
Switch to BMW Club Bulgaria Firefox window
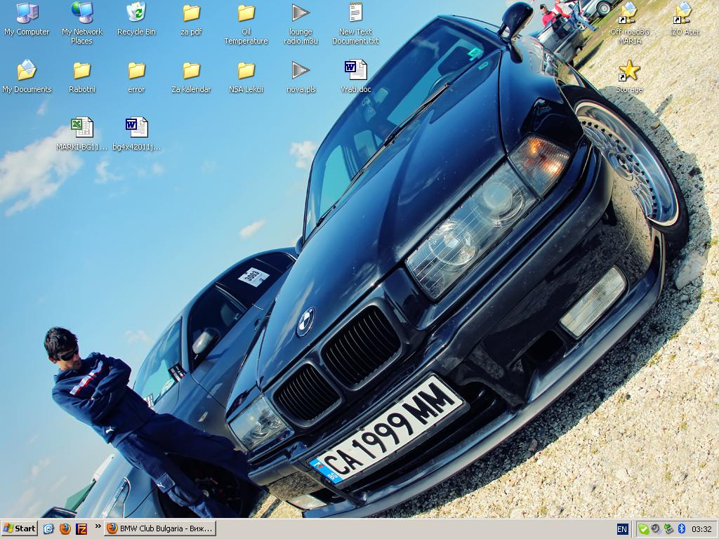pyautogui.click(x=160, y=528)
